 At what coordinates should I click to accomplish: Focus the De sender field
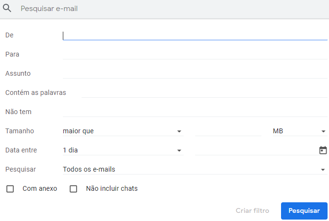195,35
